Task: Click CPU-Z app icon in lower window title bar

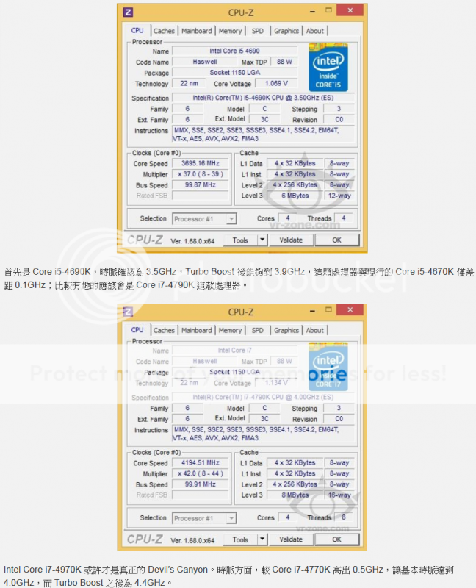Action: click(x=129, y=312)
